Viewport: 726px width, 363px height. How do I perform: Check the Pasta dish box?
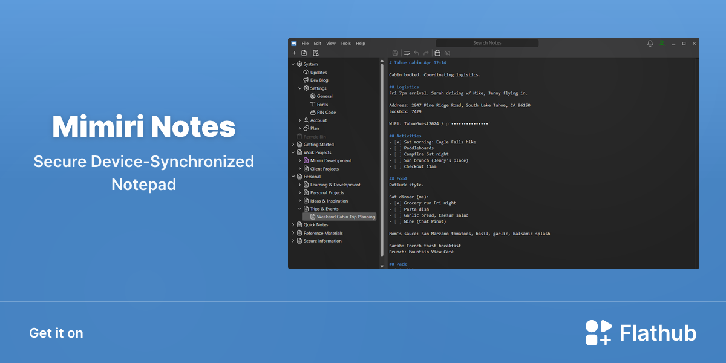(397, 209)
